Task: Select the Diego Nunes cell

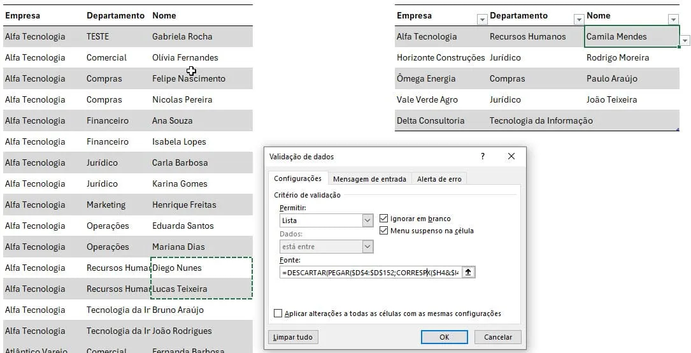Action: (x=201, y=268)
